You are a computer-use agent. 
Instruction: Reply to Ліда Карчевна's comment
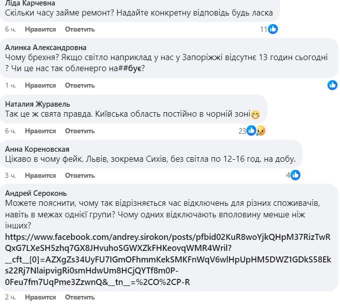tap(80, 30)
